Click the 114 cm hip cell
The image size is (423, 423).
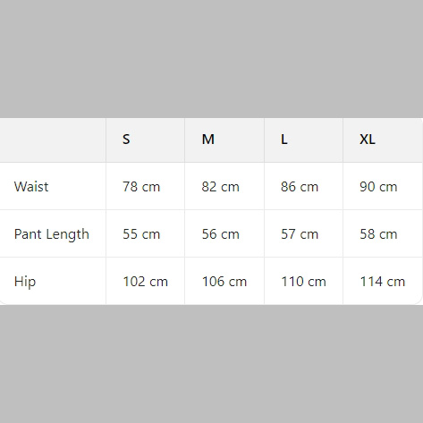click(x=383, y=281)
